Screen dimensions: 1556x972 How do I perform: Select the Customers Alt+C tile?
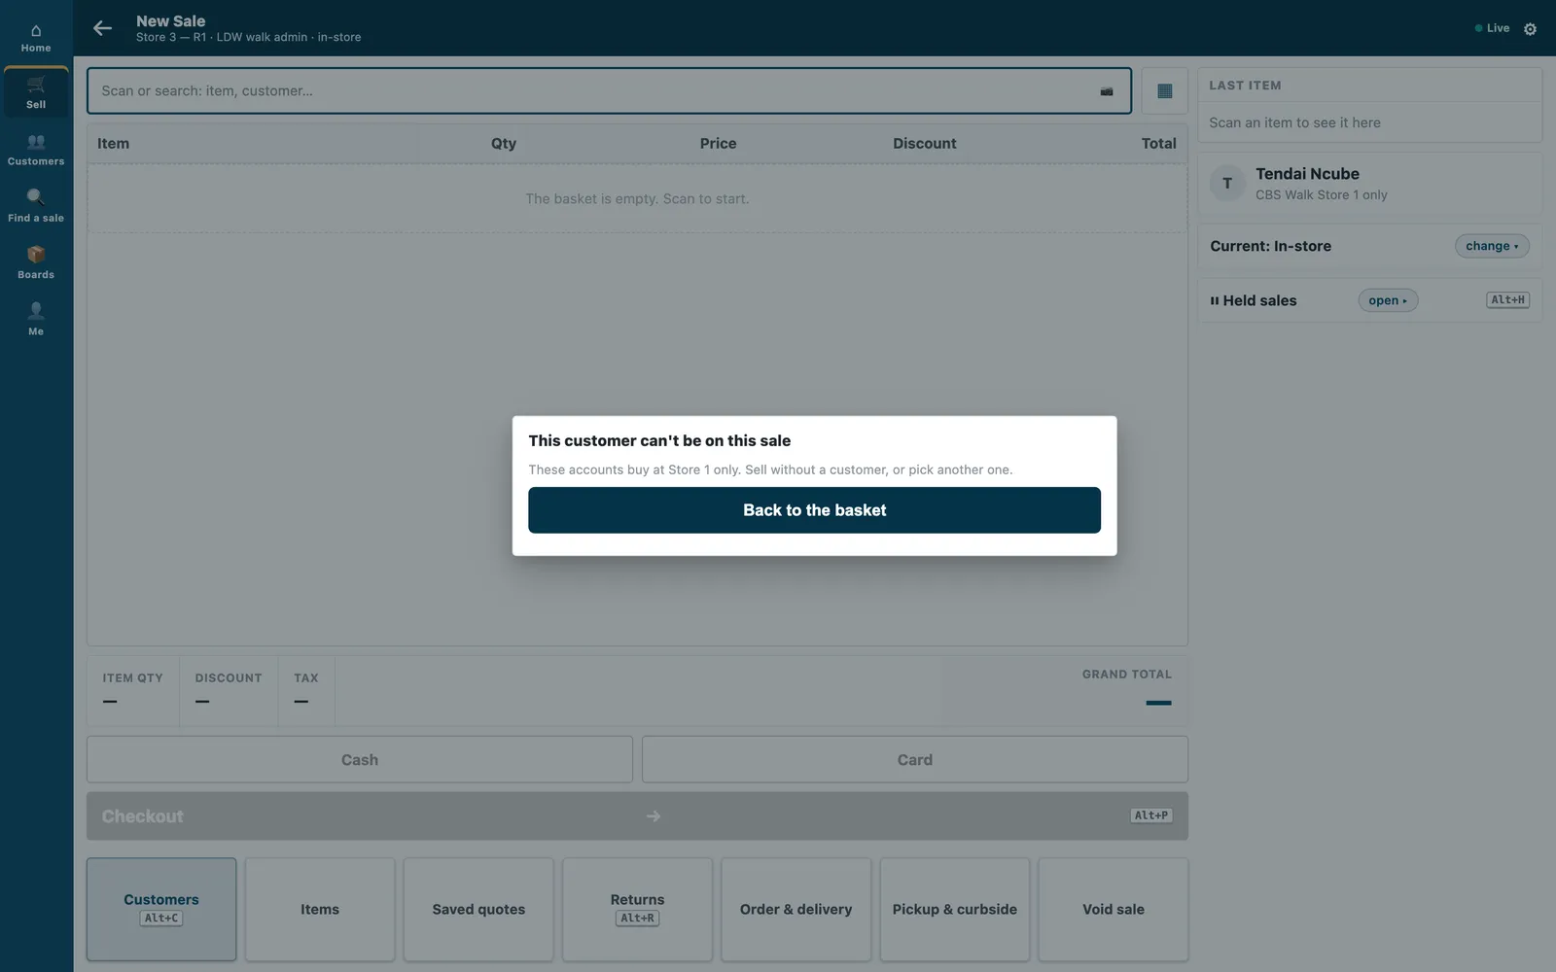coord(161,909)
